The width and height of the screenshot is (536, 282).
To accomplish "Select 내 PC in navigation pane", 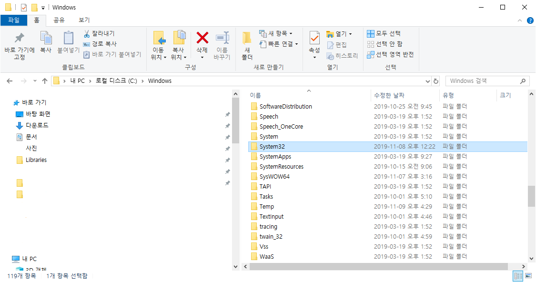I will coord(24,259).
